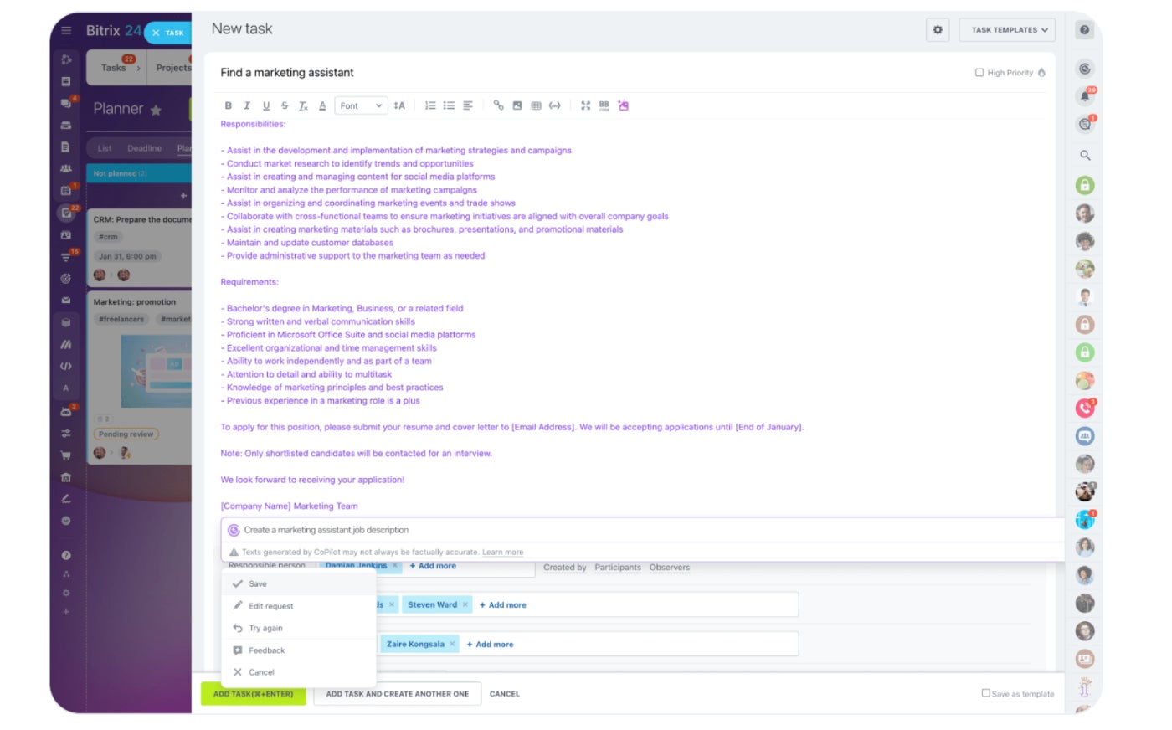Open the 'Marketing: promotion' task card
Viewport: 1172px width, 730px height.
point(140,378)
